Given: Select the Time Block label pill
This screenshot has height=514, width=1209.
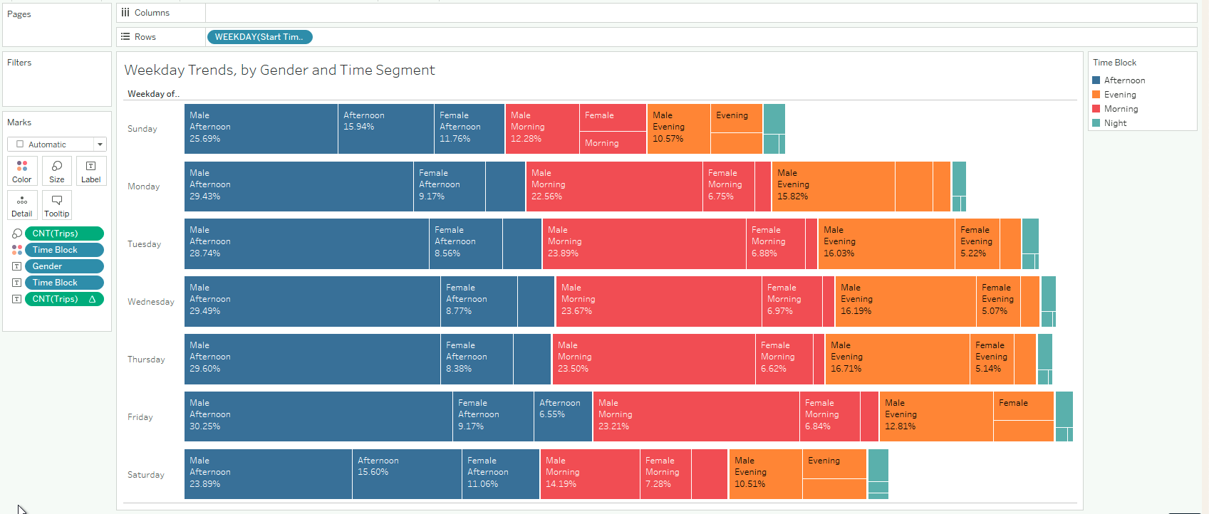Looking at the screenshot, I should 64,283.
